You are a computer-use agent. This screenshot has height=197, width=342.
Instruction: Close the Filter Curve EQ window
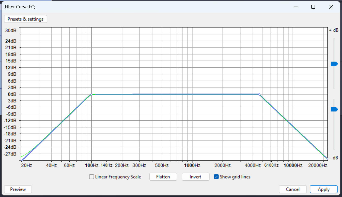pyautogui.click(x=331, y=7)
